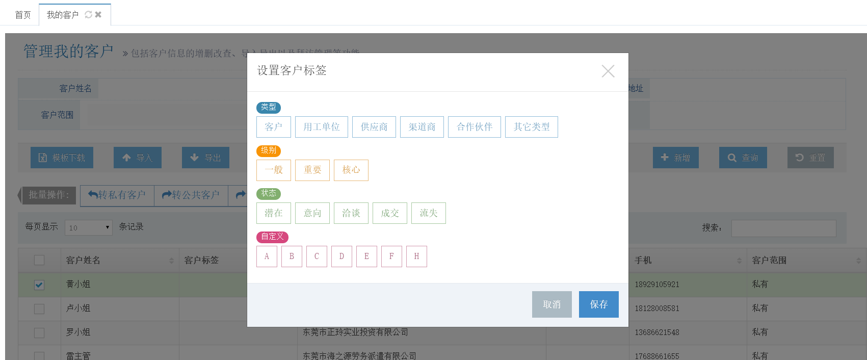Refresh the 我的客户 tab icon
This screenshot has width=867, height=360.
click(88, 15)
